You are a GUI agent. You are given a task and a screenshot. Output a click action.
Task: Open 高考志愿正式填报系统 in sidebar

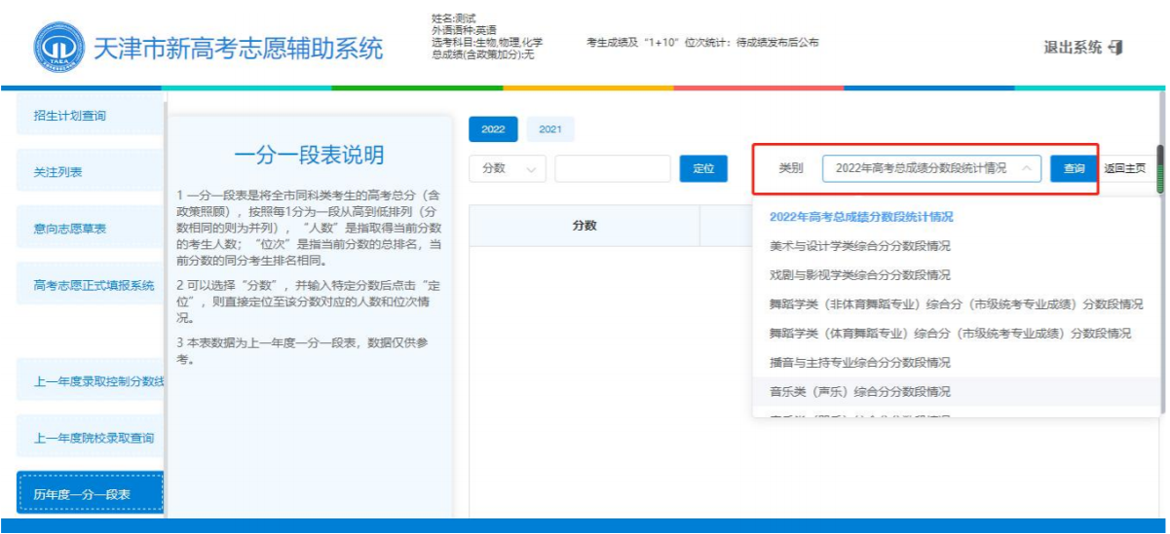pos(90,285)
